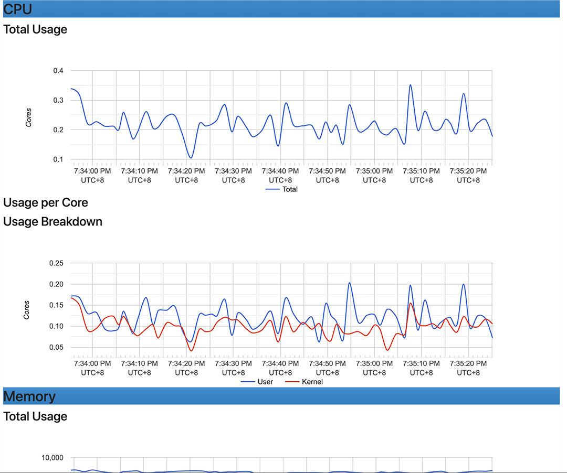Click the Total Usage heading under Memory
Image resolution: width=567 pixels, height=473 pixels.
[x=35, y=416]
